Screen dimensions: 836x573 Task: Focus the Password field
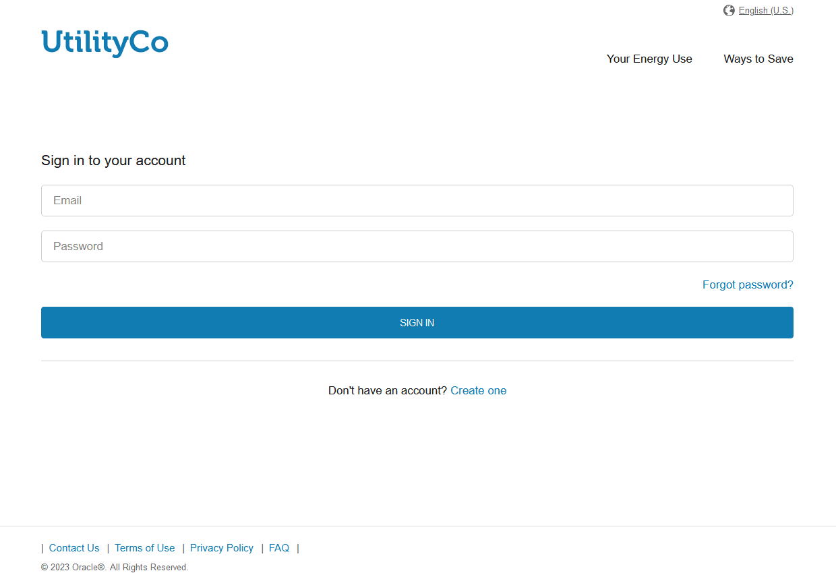[417, 246]
